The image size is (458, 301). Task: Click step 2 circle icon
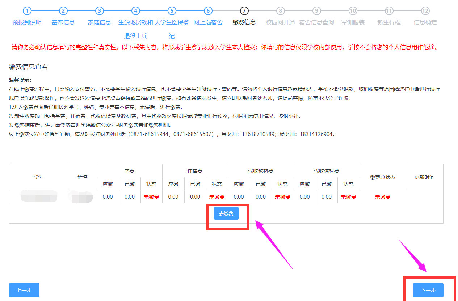(63, 11)
